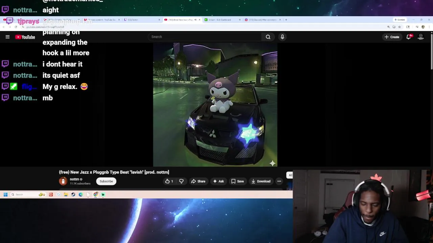Image resolution: width=433 pixels, height=243 pixels.
Task: Open the Gemini button in Chrome
Action: point(400,20)
